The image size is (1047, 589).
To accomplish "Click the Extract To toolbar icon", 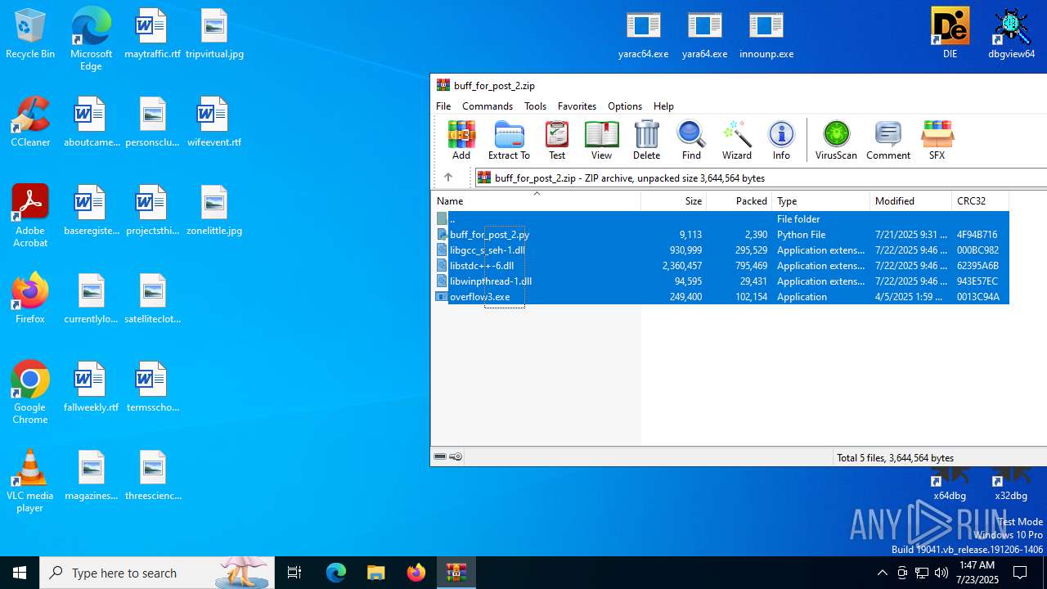I will point(509,140).
